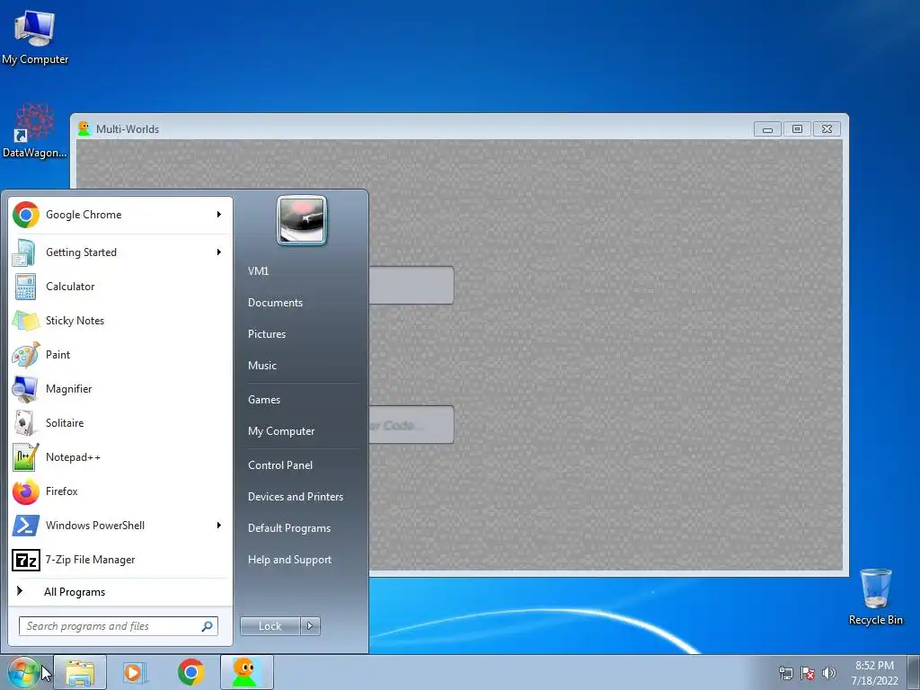Select My Computer desktop icon
The height and width of the screenshot is (690, 920).
pyautogui.click(x=35, y=36)
